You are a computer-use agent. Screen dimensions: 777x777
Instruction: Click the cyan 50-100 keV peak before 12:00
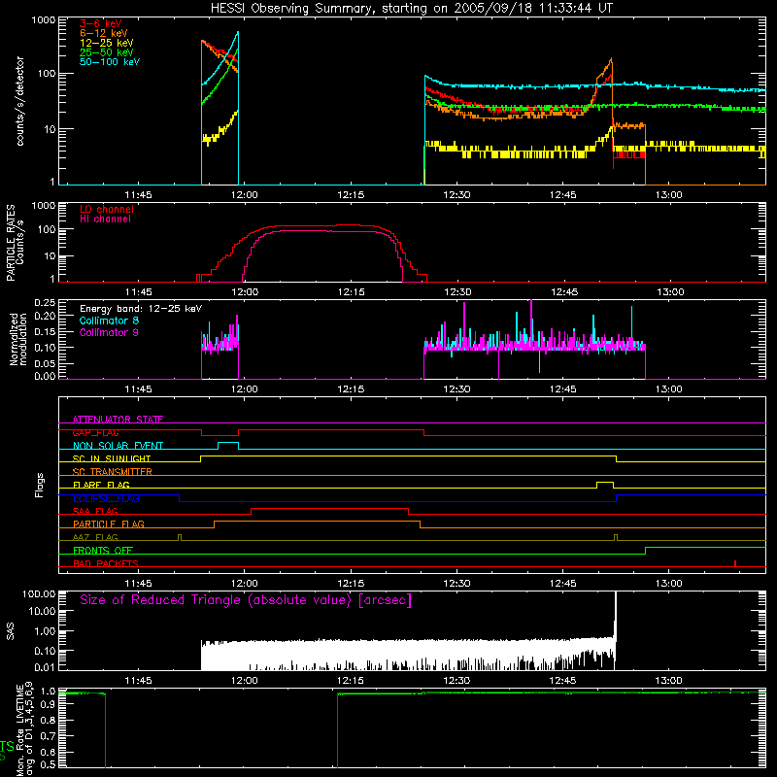pos(238,33)
